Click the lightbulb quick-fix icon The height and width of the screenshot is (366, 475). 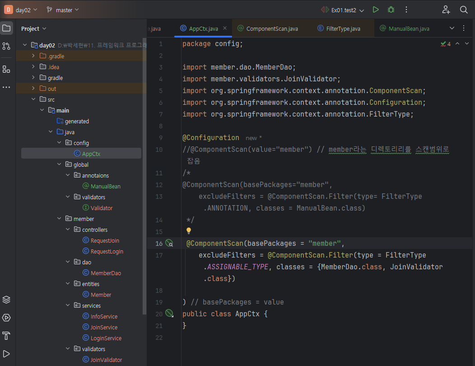coord(189,231)
